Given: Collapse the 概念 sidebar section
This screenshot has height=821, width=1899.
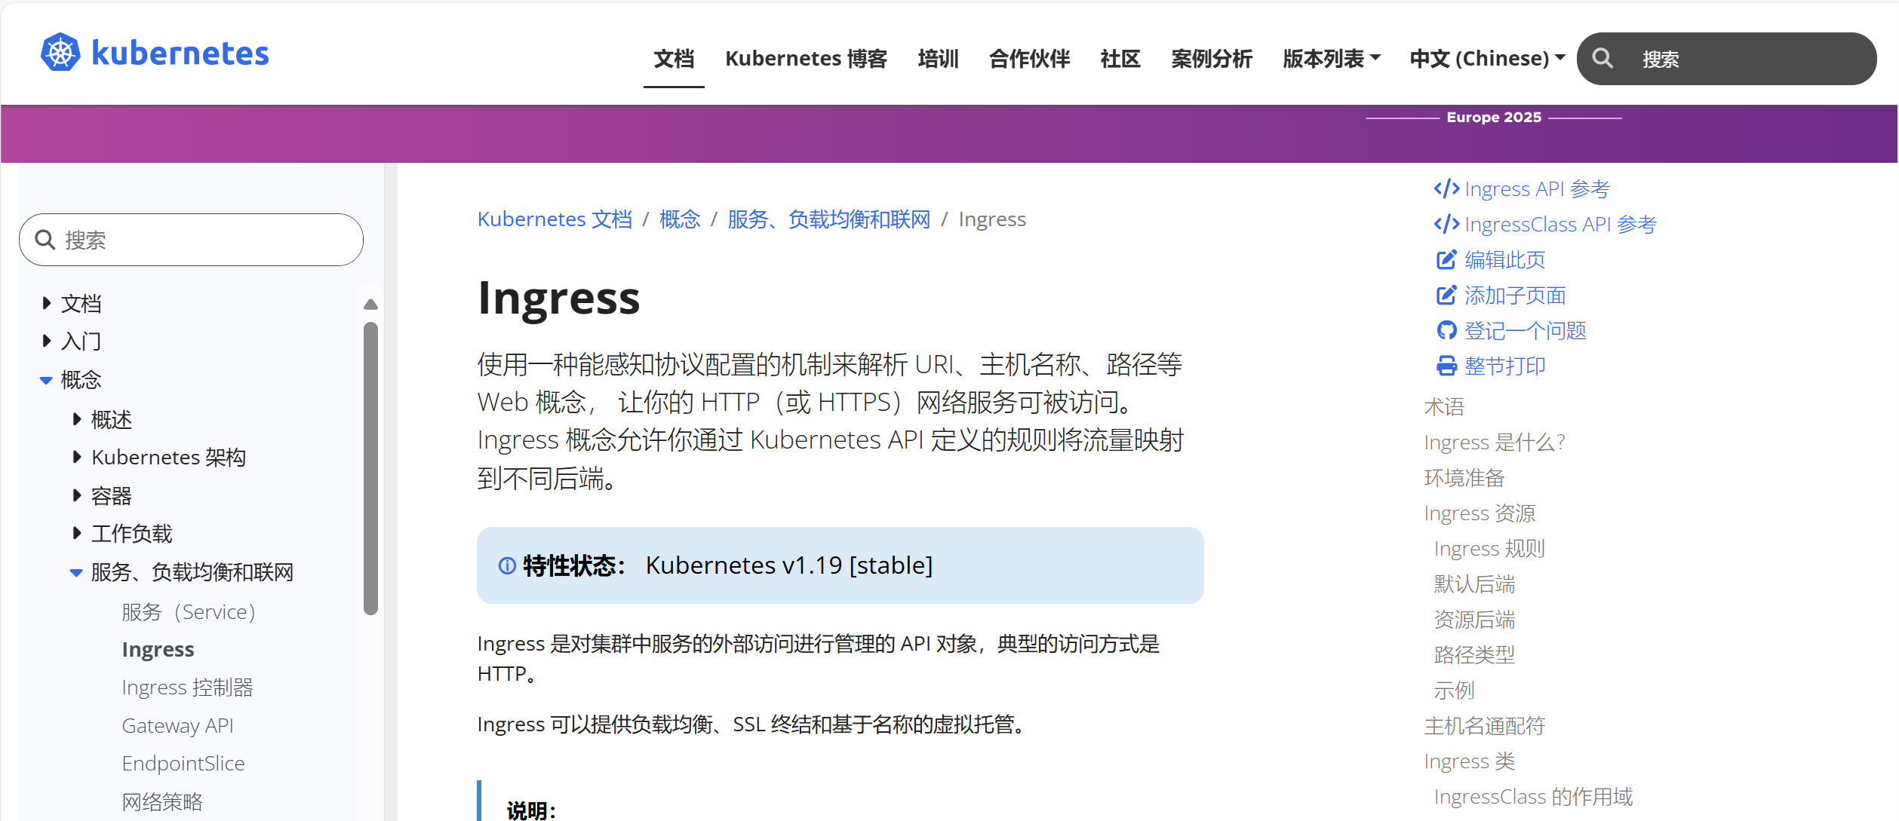Looking at the screenshot, I should [x=46, y=380].
